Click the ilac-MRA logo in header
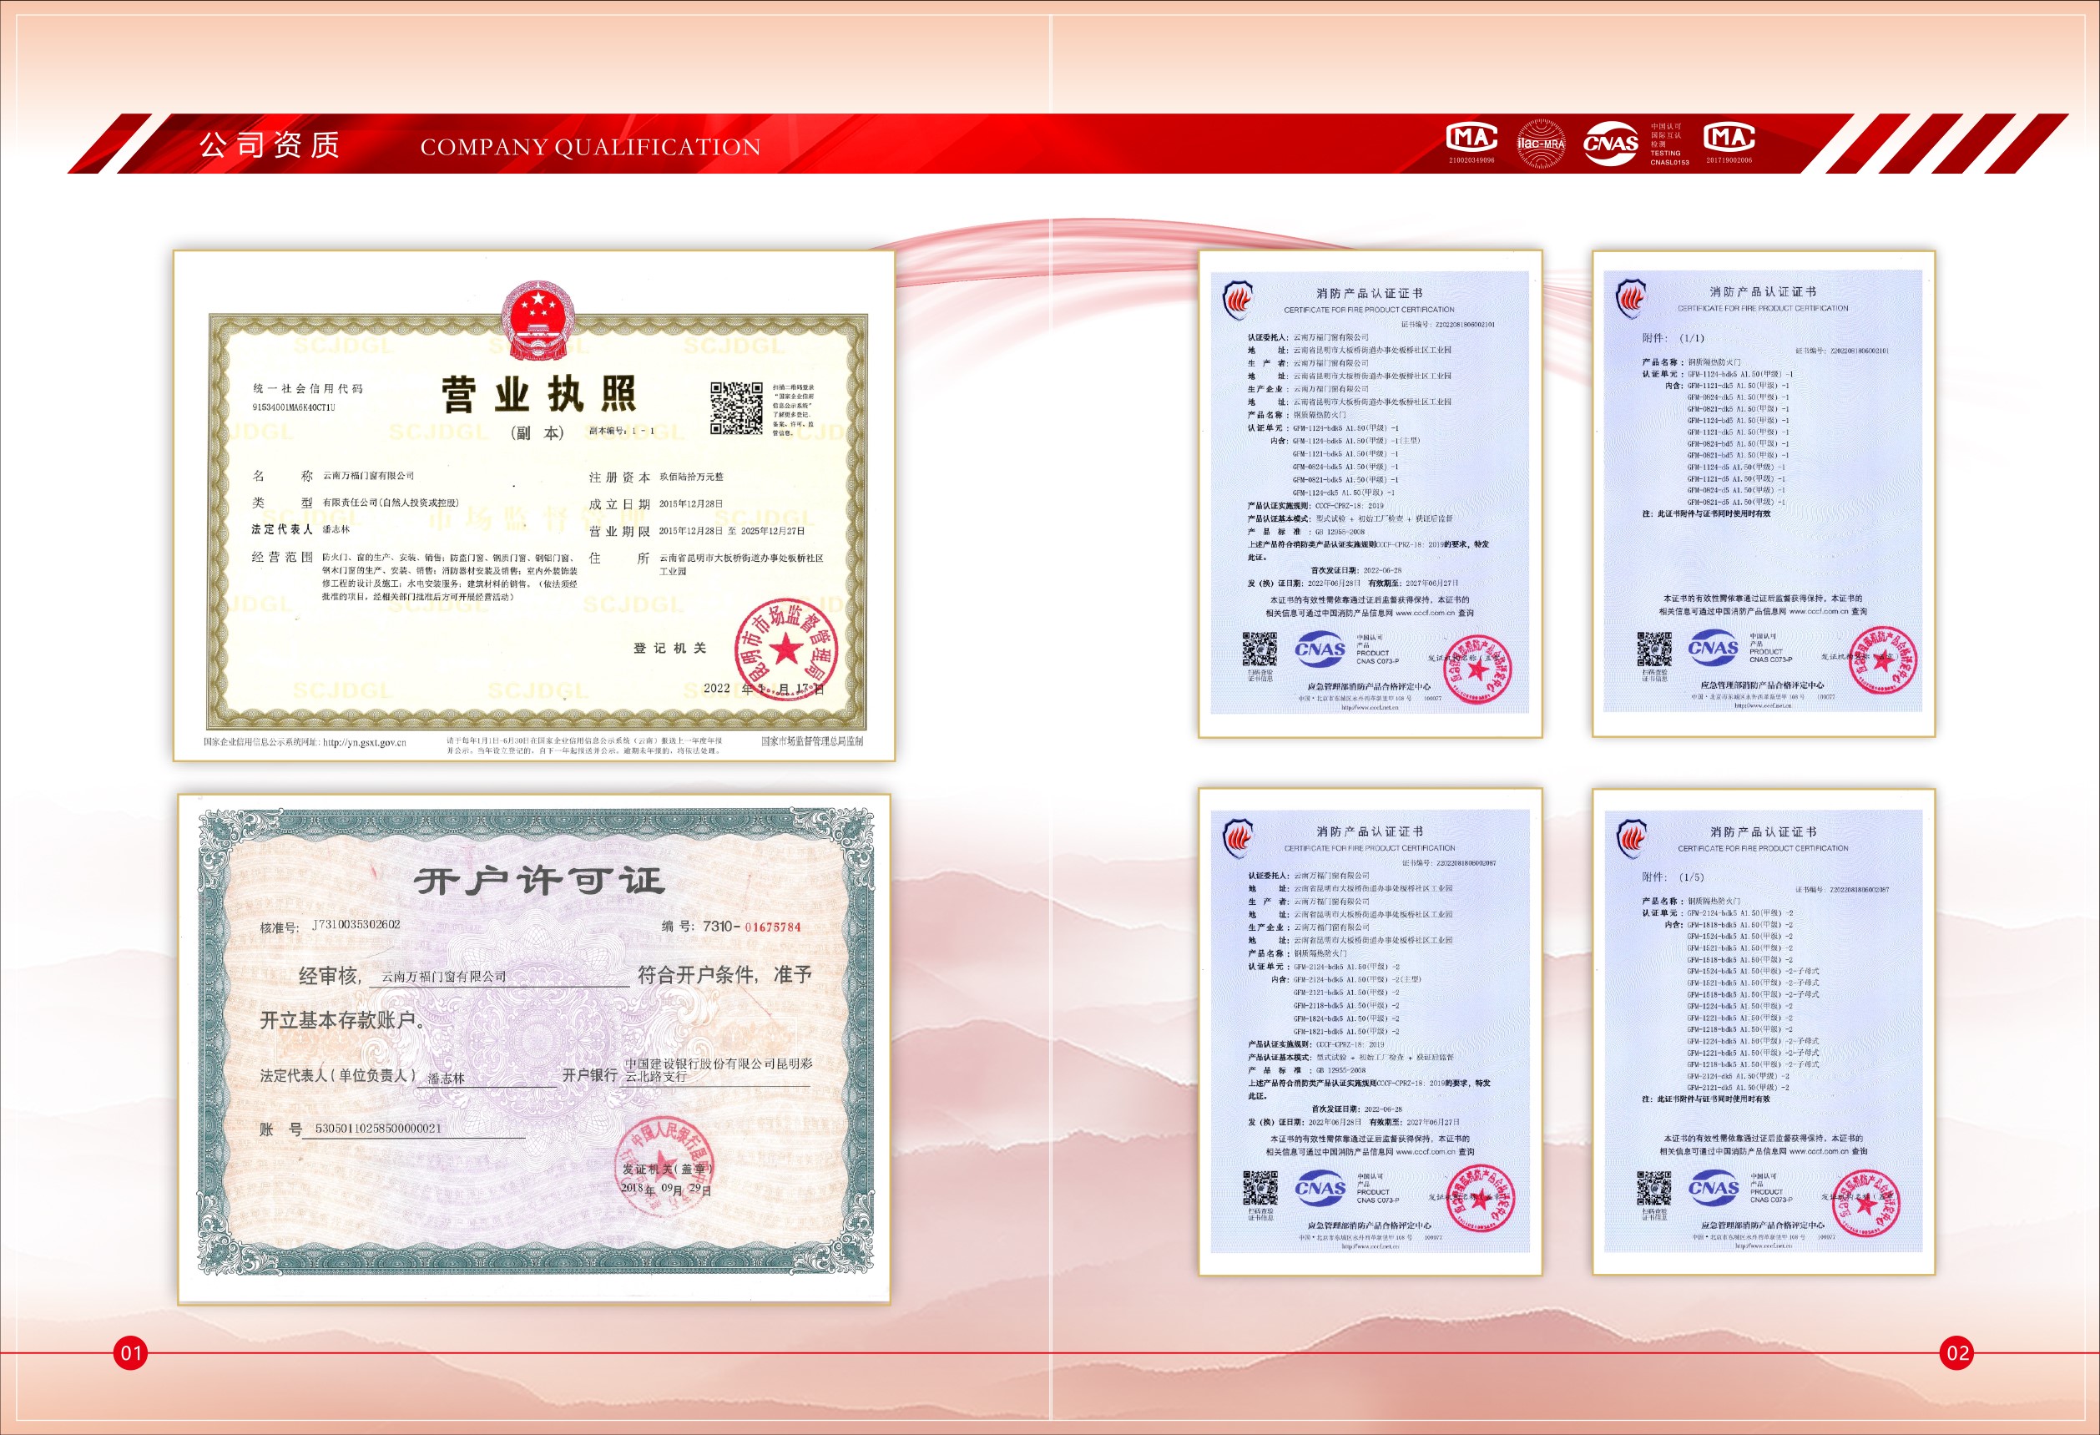 (1540, 144)
